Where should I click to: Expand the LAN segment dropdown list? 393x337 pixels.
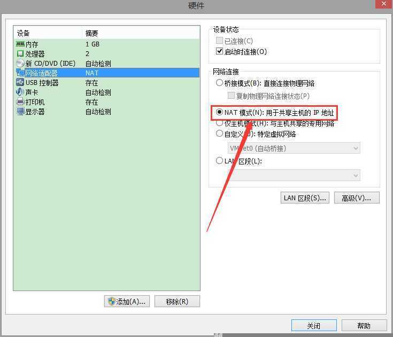(294, 175)
